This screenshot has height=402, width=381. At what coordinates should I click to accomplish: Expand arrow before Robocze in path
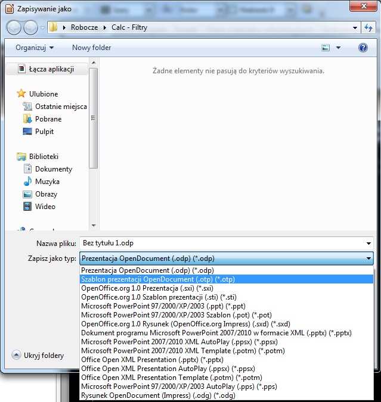point(64,27)
